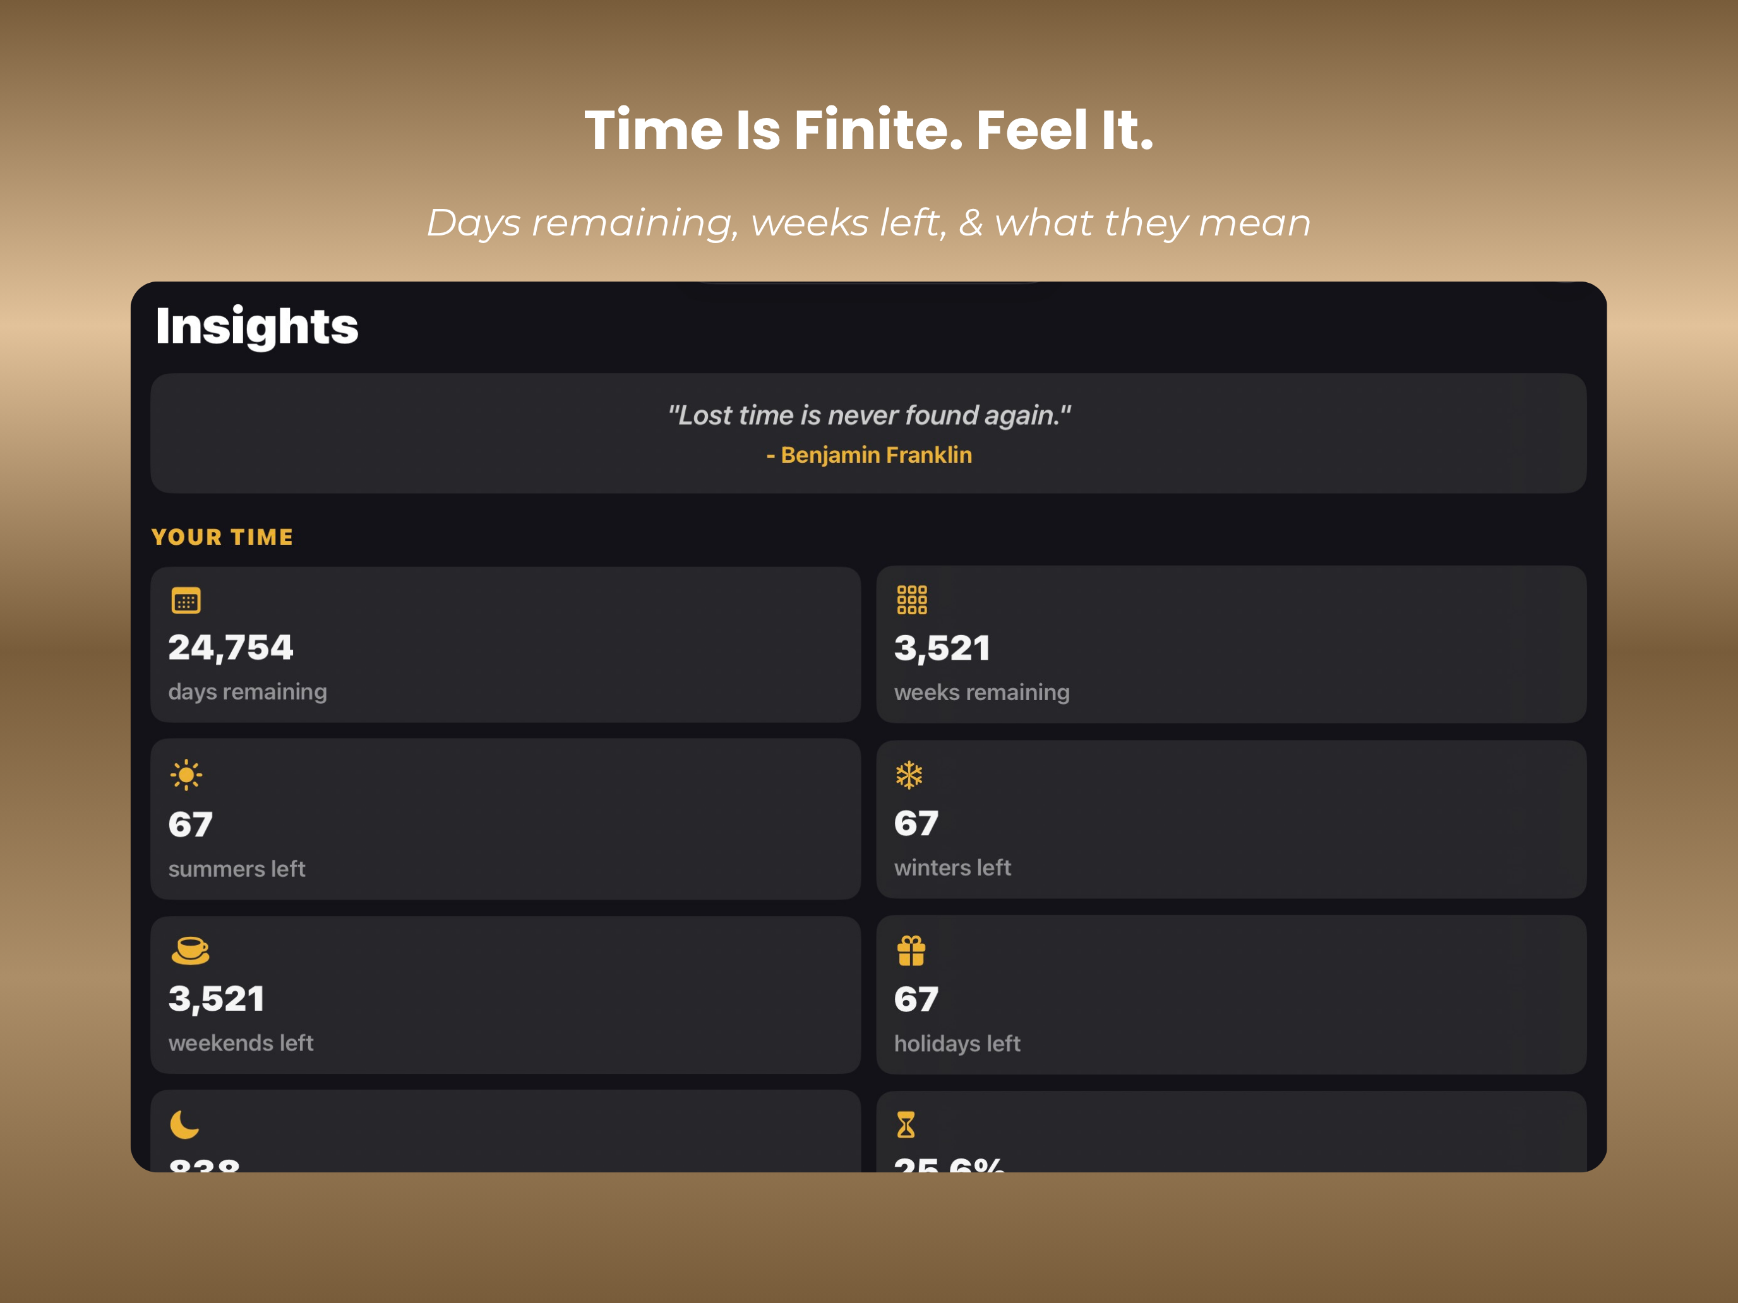
Task: Select the 67 winters left card
Action: click(x=1232, y=819)
